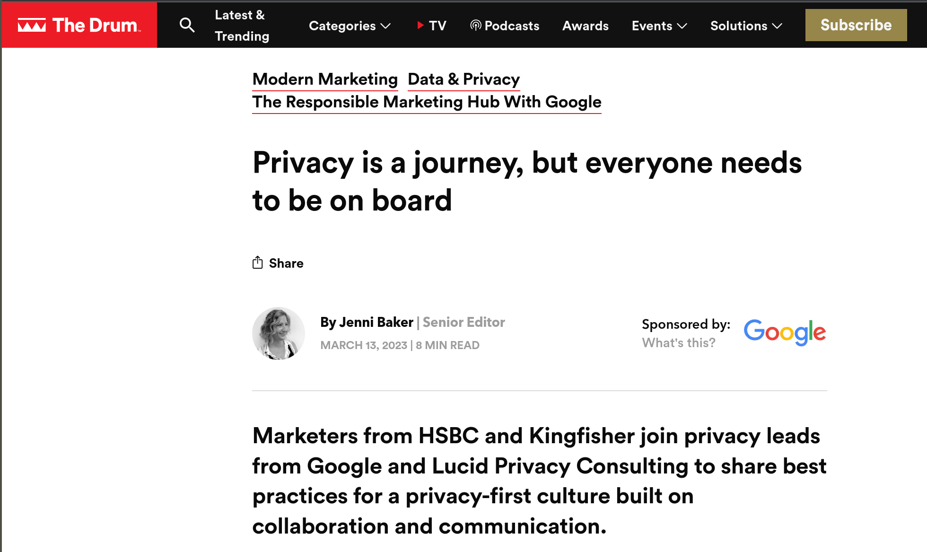927x552 pixels.
Task: Click Jenni Baker's profile photo
Action: [x=279, y=333]
